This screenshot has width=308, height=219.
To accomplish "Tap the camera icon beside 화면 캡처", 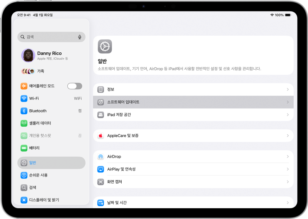I will click(x=100, y=182).
